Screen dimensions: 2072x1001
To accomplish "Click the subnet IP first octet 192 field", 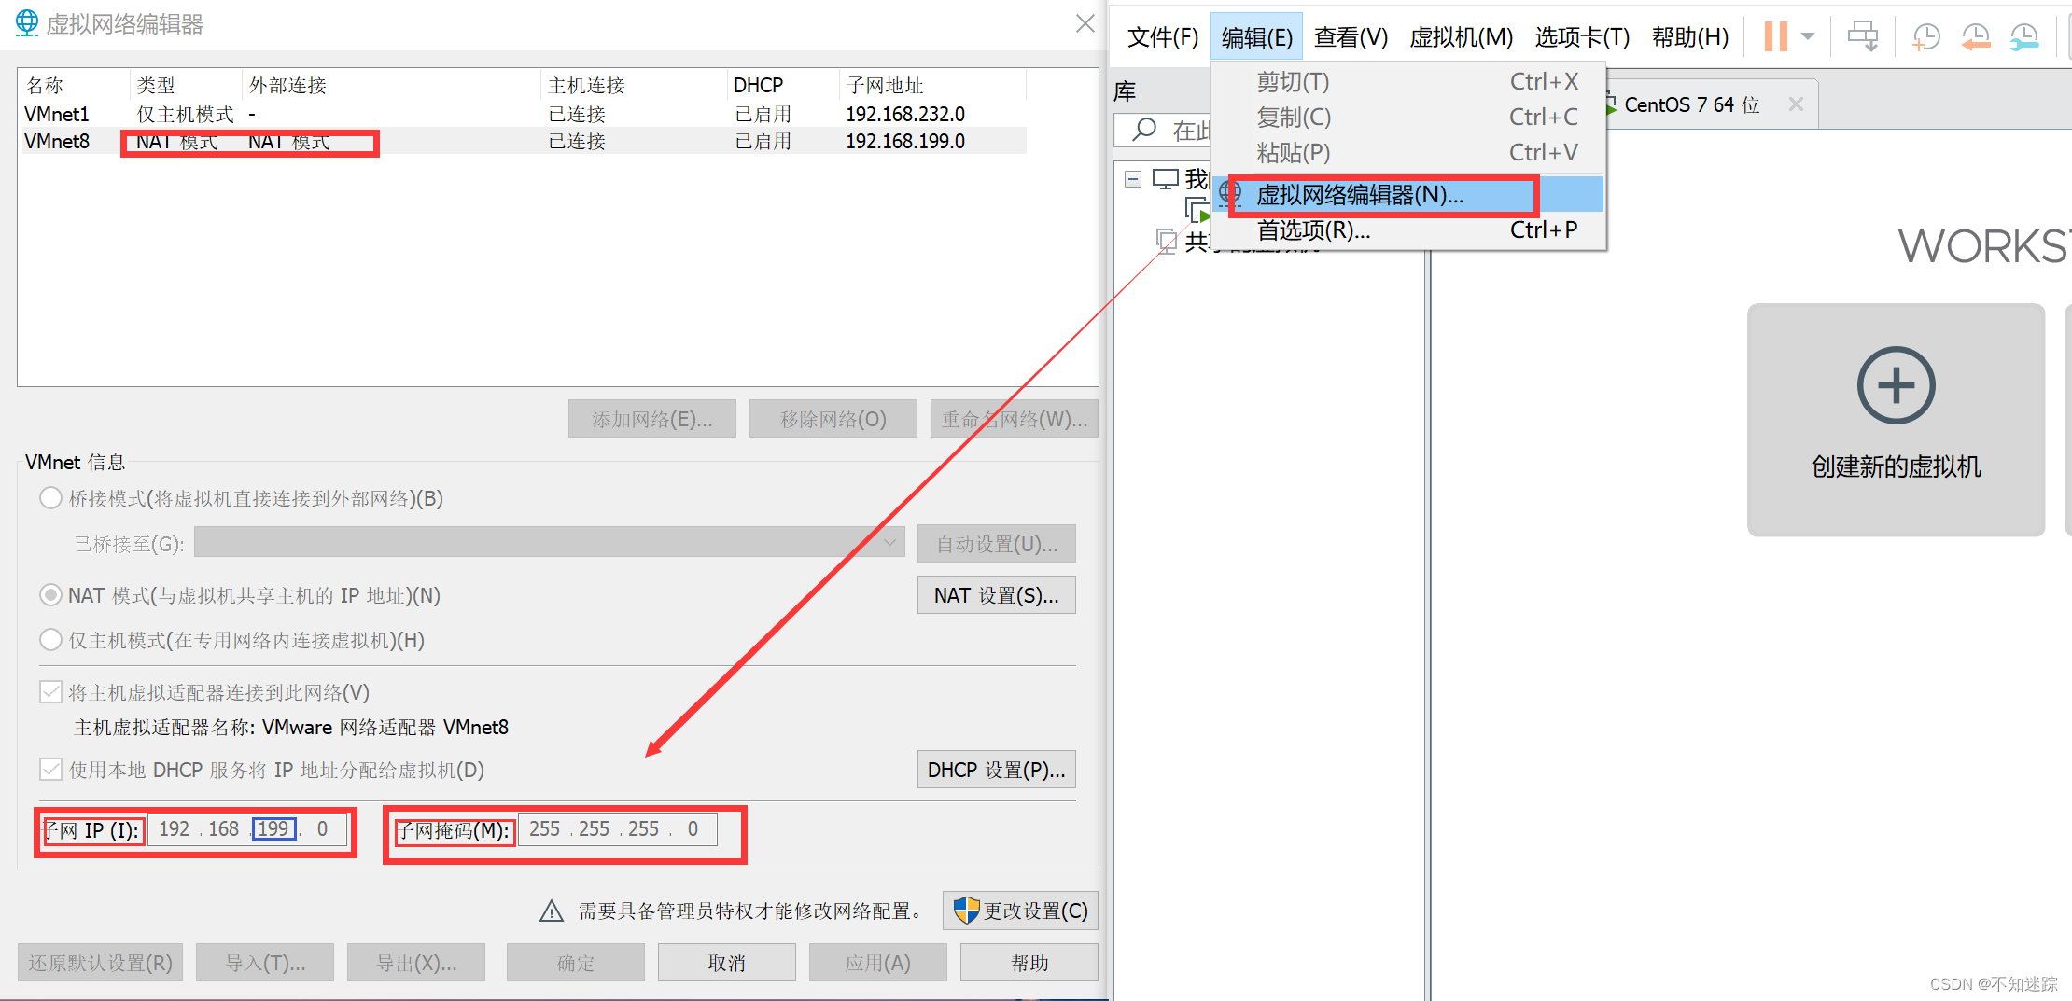I will click(x=174, y=828).
